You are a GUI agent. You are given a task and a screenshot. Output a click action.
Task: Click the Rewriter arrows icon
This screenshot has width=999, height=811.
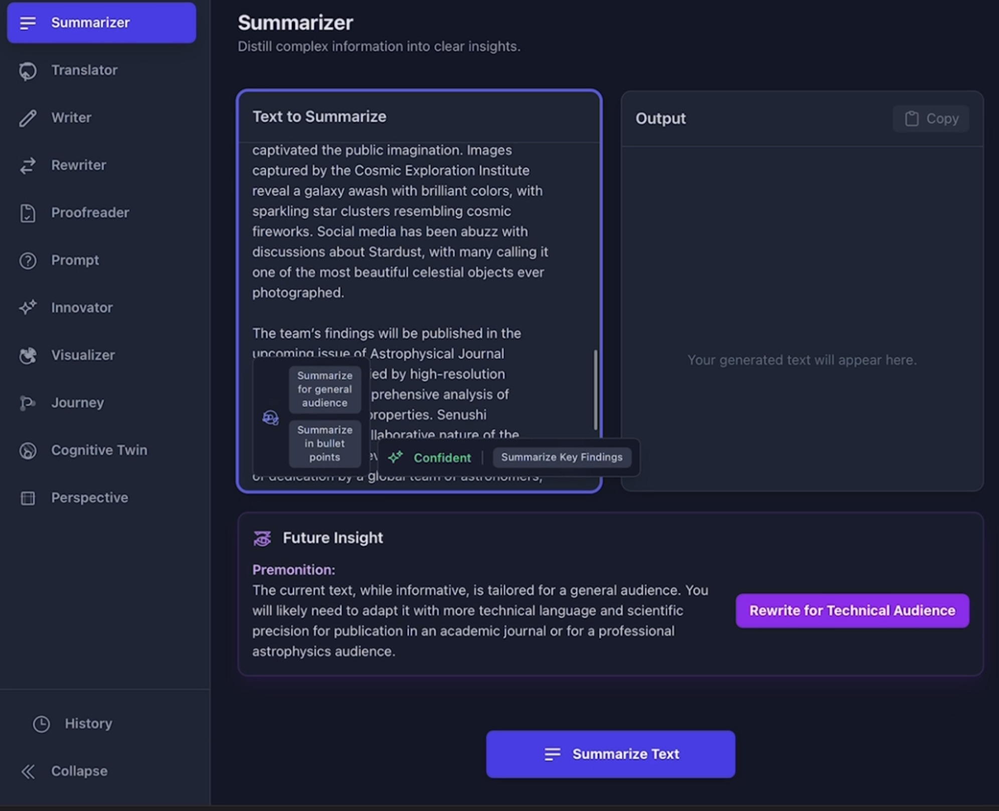pos(28,166)
